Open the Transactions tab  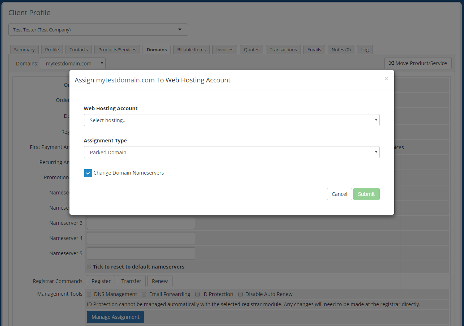[283, 50]
